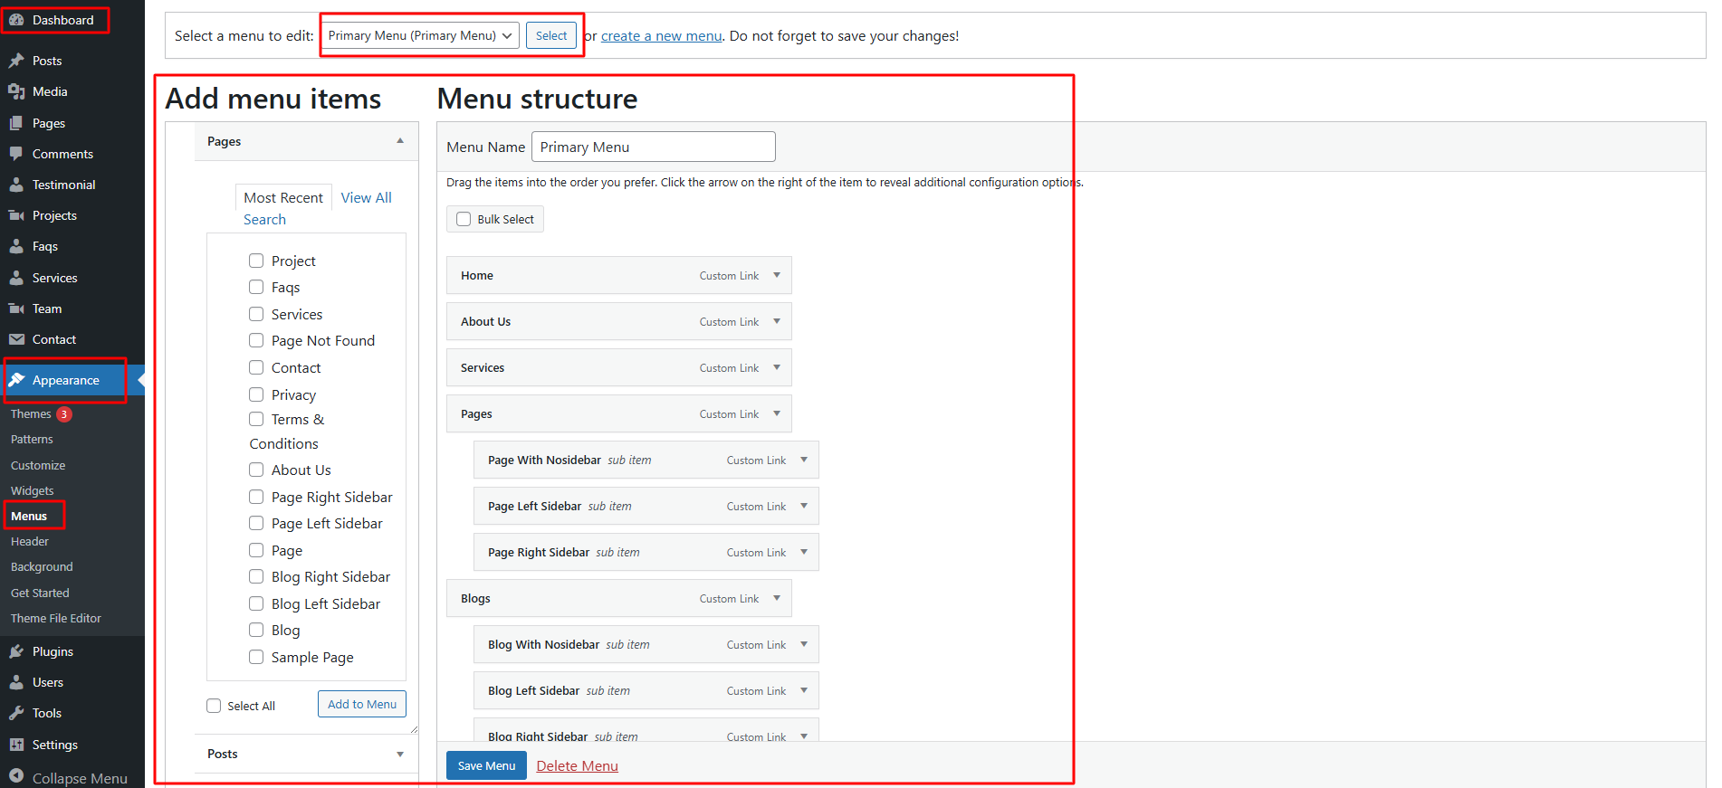Click the Collapse Menu arrow icon
This screenshot has height=788, width=1722.
[x=16, y=776]
